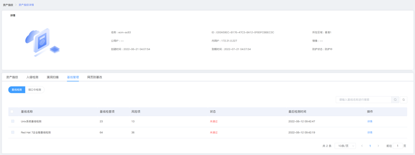
Task: Switch to the 入侵检测 tab
Action: pos(32,77)
